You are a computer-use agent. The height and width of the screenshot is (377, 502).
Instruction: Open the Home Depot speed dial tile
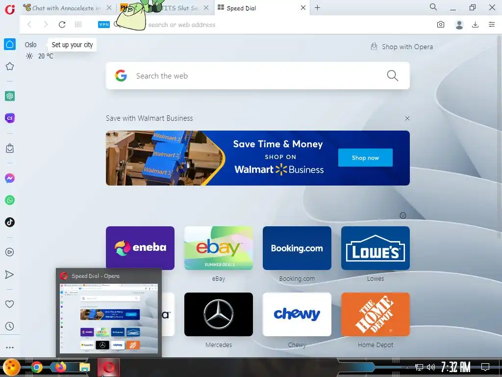point(376,314)
